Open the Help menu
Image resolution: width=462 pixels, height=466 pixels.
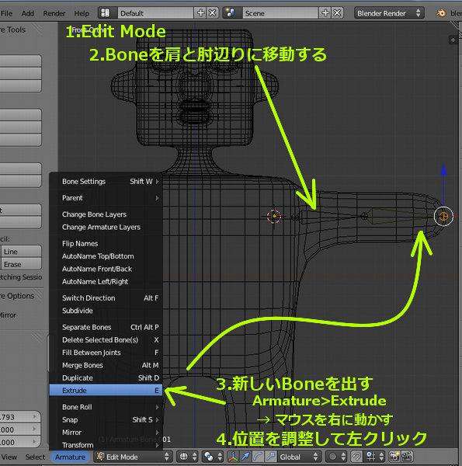[x=82, y=13]
